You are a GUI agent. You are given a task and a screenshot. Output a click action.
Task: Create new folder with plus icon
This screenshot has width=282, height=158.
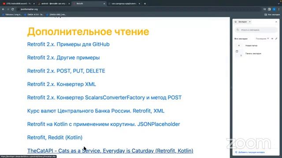(x=239, y=46)
